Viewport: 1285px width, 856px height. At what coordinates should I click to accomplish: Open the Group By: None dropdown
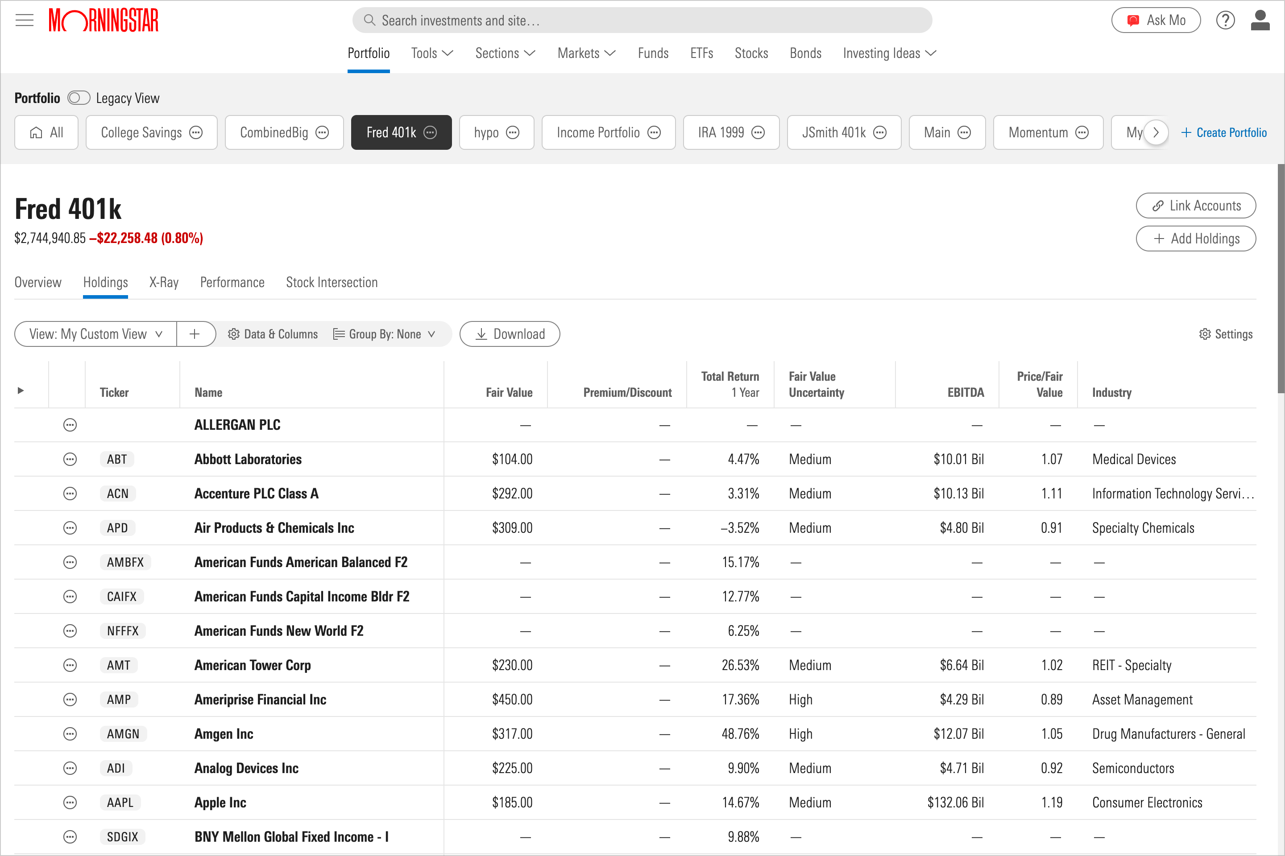point(384,334)
